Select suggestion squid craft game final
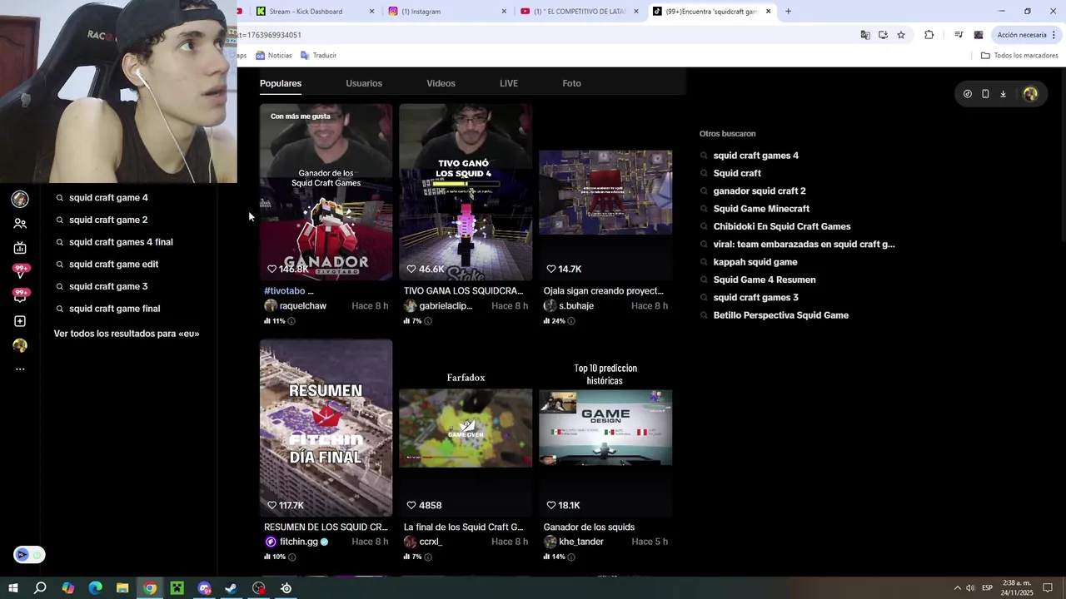Screen dimensions: 1066x599 114,309
